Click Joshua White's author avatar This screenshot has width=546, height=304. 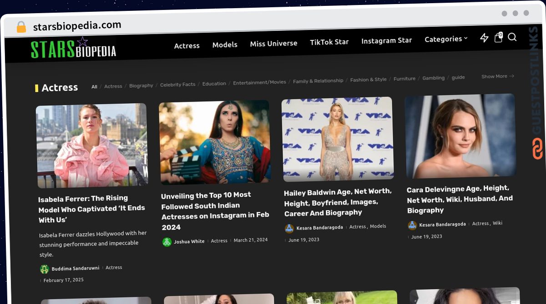[x=167, y=242]
